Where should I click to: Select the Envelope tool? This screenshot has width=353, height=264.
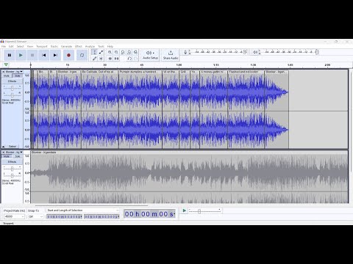pos(101,52)
